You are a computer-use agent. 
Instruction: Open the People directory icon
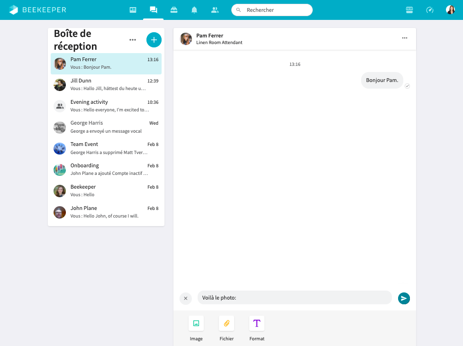click(x=215, y=9)
